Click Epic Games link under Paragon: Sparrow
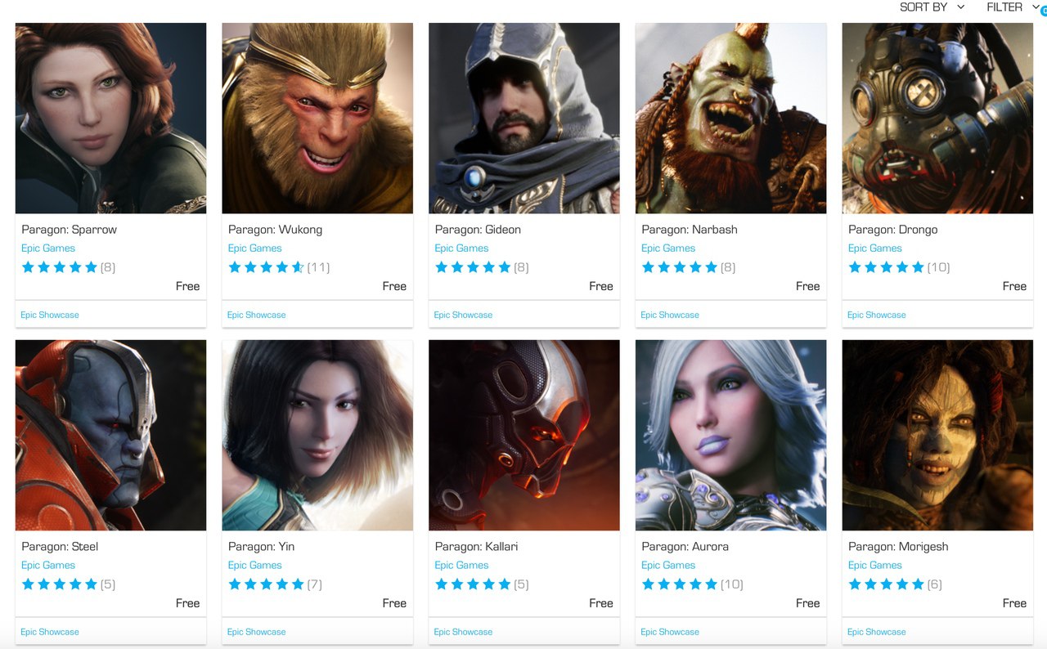This screenshot has width=1047, height=649. pos(48,248)
